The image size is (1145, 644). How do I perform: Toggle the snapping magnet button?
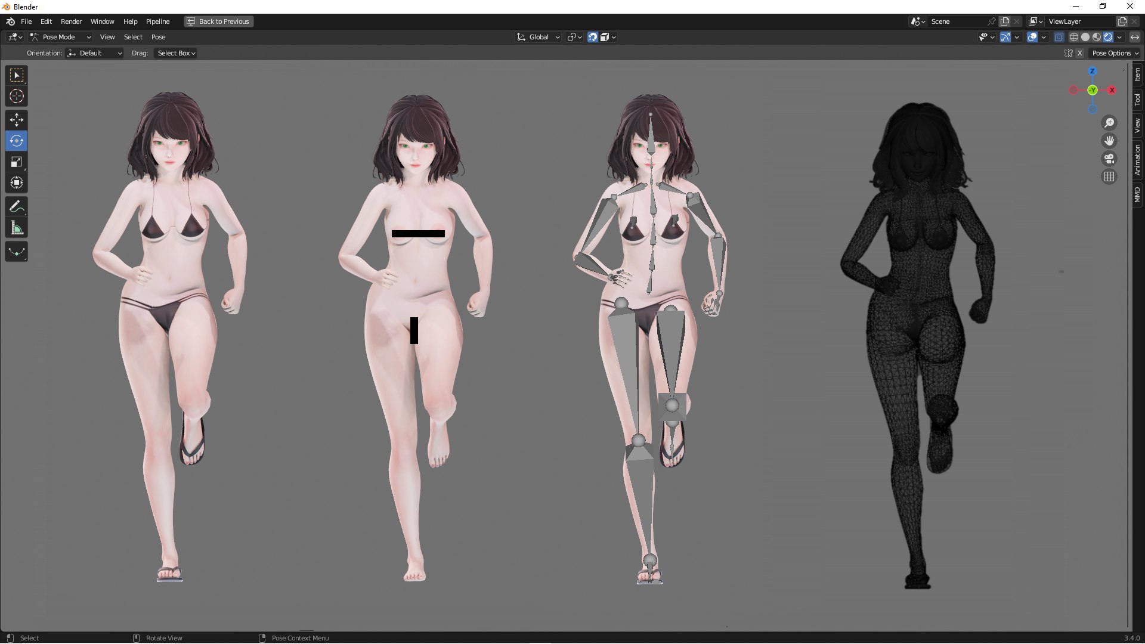click(592, 37)
